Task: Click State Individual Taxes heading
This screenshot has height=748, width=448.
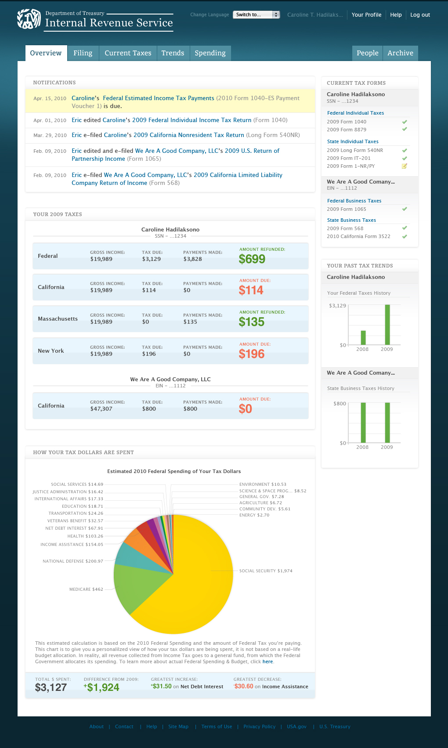Action: coord(353,141)
